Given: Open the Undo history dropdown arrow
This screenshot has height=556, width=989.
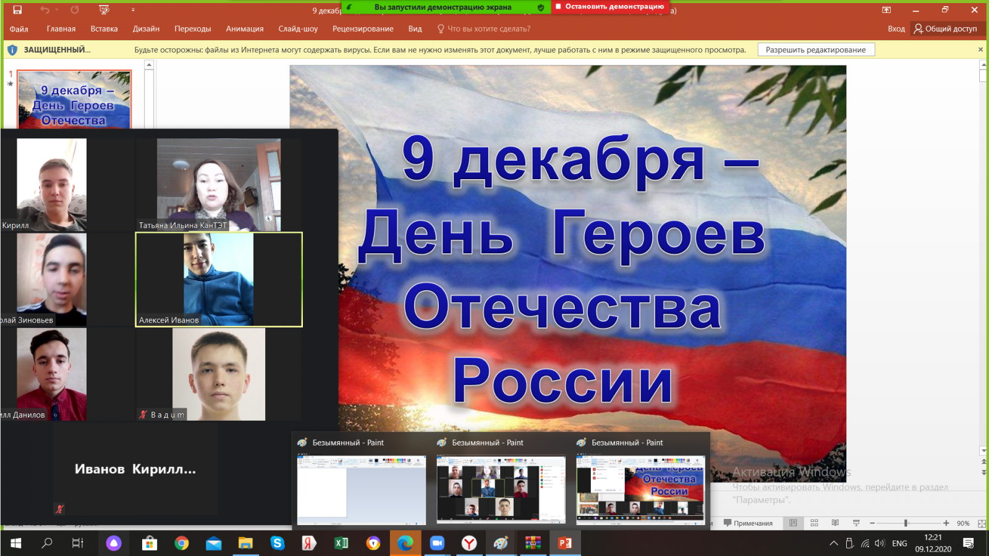Looking at the screenshot, I should pyautogui.click(x=56, y=10).
